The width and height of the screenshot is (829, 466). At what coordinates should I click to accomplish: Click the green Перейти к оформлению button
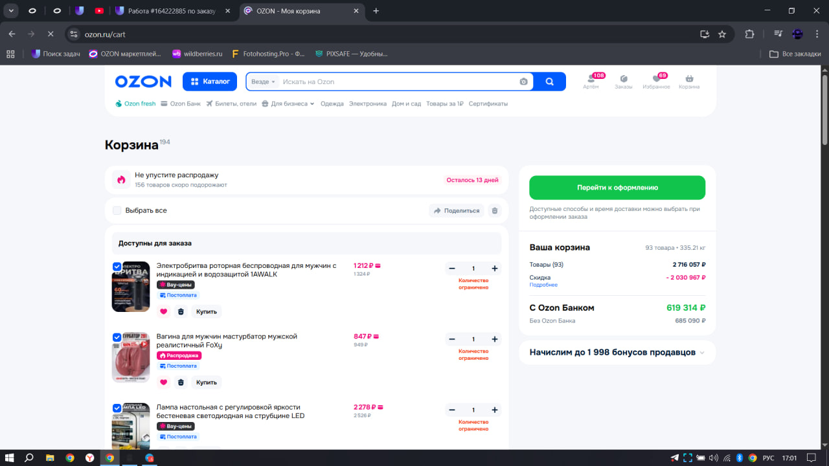pos(617,188)
